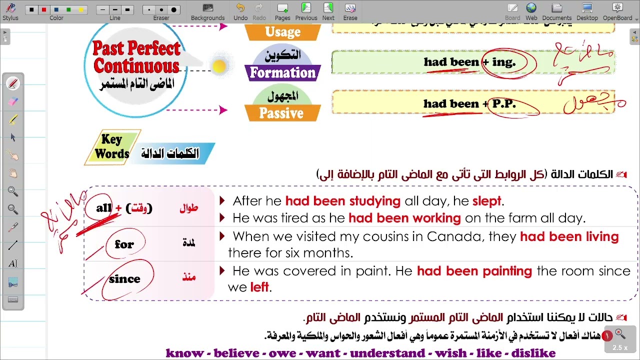The width and height of the screenshot is (640, 360).
Task: Select the Text writing tool
Action: coord(13,263)
